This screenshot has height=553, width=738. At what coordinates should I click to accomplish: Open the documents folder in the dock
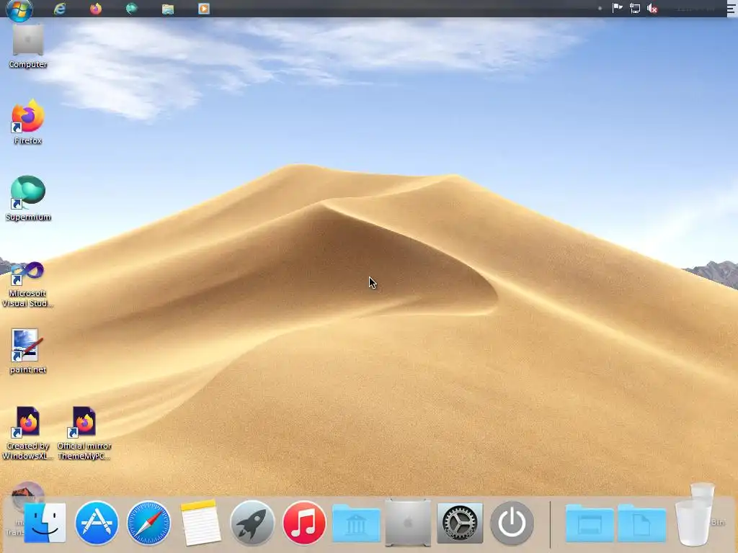pyautogui.click(x=641, y=524)
